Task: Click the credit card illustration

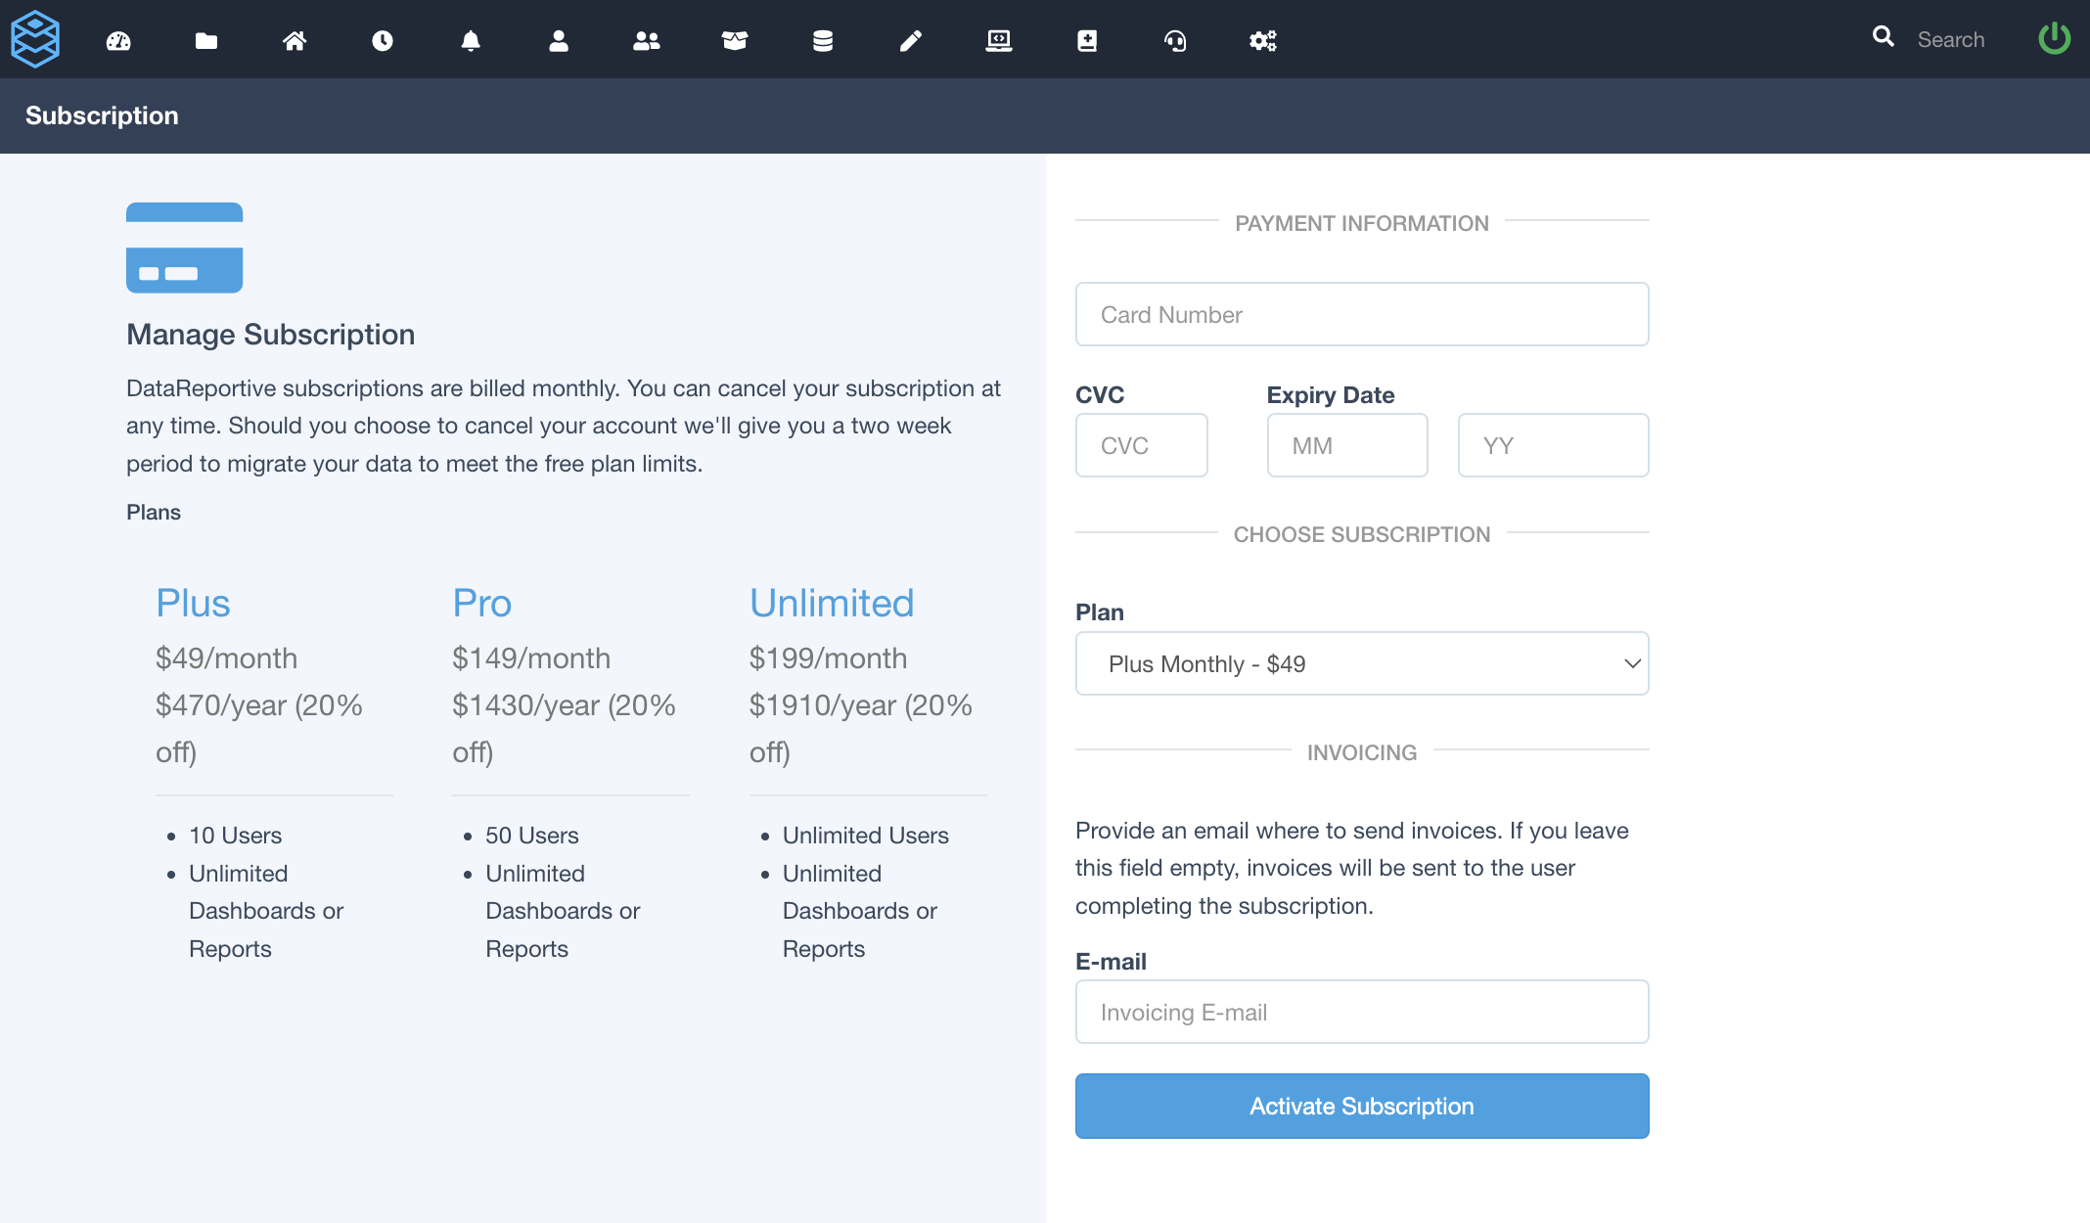Action: click(x=184, y=248)
